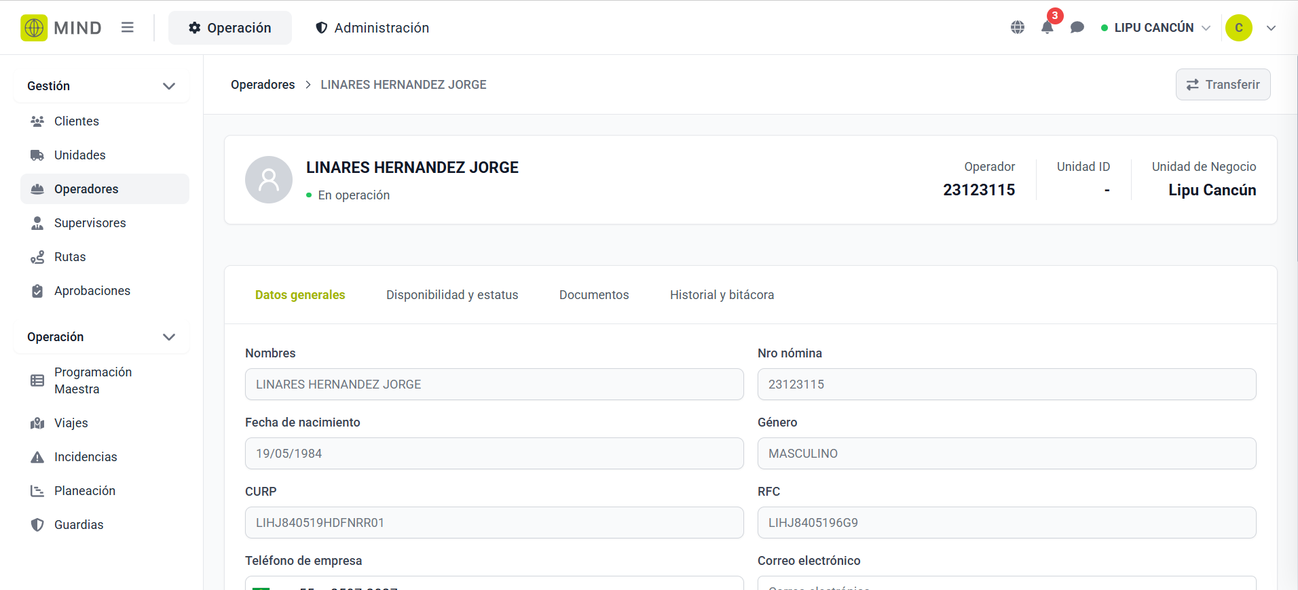Viewport: 1298px width, 590px height.
Task: Go back to Operadores breadcrumb
Action: (263, 85)
